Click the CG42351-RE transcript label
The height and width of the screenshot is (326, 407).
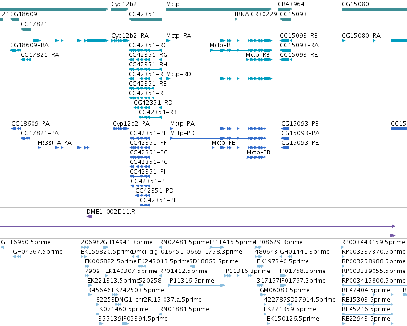148,84
